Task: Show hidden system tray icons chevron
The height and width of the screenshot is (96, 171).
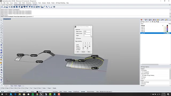Action: 151,94
